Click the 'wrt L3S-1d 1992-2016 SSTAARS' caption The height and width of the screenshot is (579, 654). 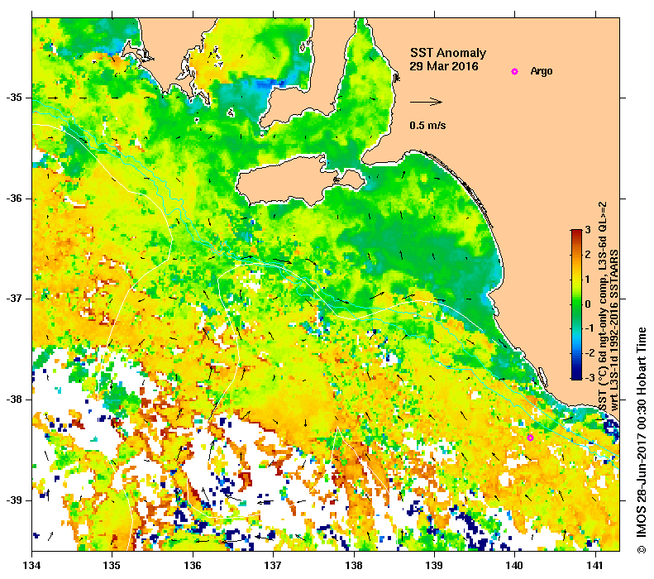[614, 330]
